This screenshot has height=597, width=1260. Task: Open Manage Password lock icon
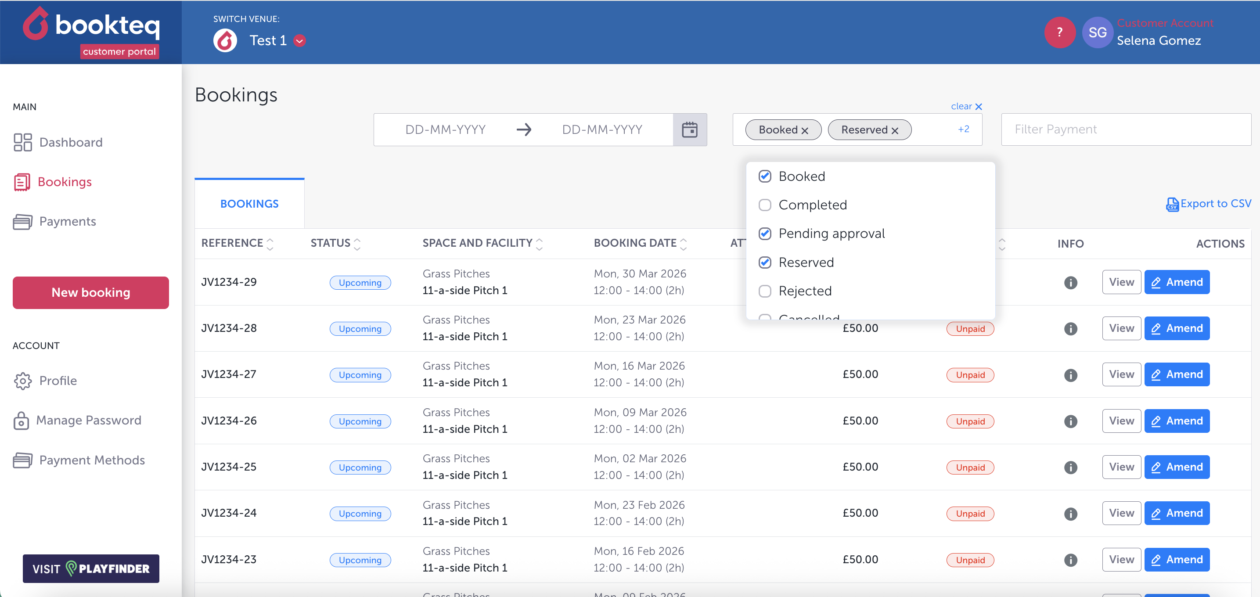click(21, 421)
